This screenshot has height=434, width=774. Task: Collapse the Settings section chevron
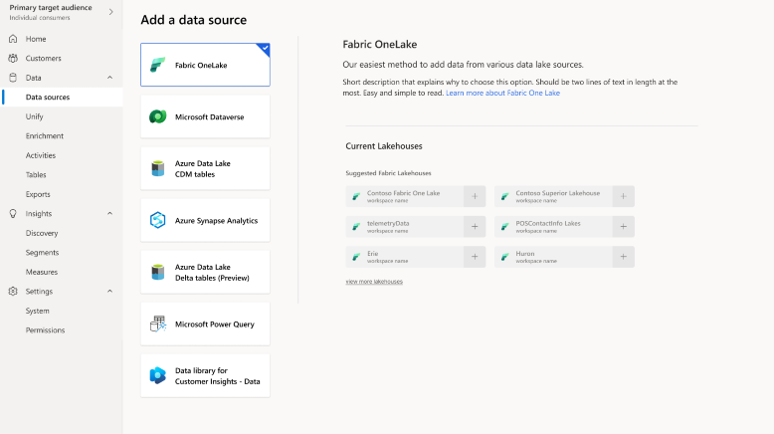coord(109,292)
